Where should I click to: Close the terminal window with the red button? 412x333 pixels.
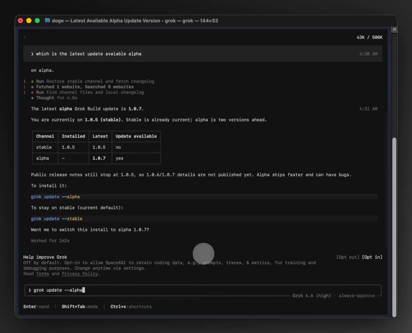coord(21,21)
